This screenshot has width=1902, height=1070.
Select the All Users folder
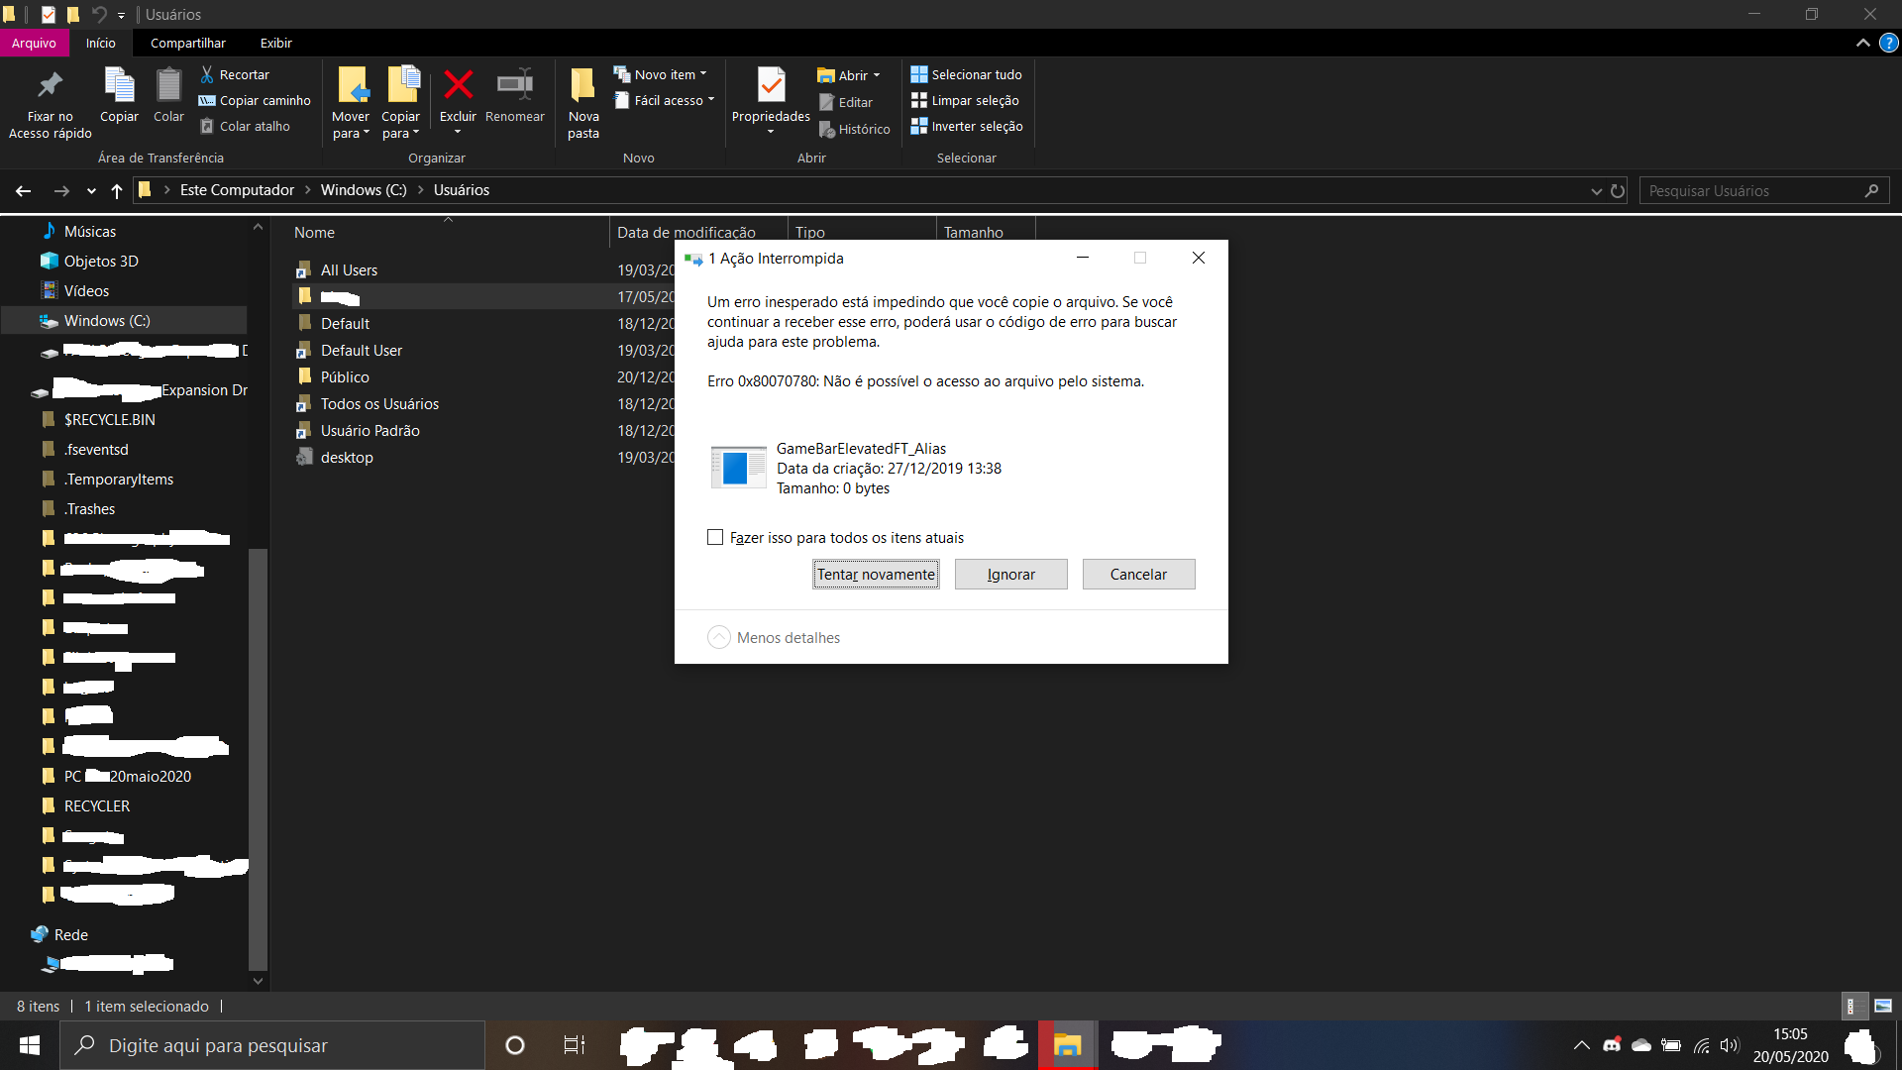point(349,269)
